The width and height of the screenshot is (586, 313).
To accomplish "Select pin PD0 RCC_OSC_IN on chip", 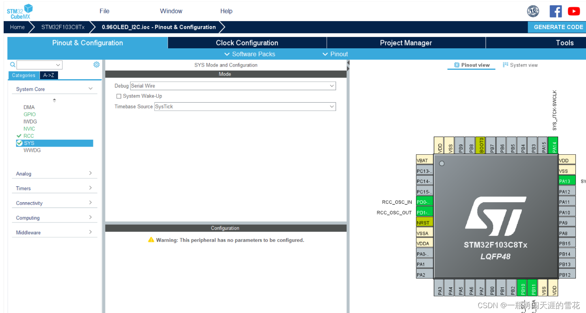I will (x=424, y=202).
